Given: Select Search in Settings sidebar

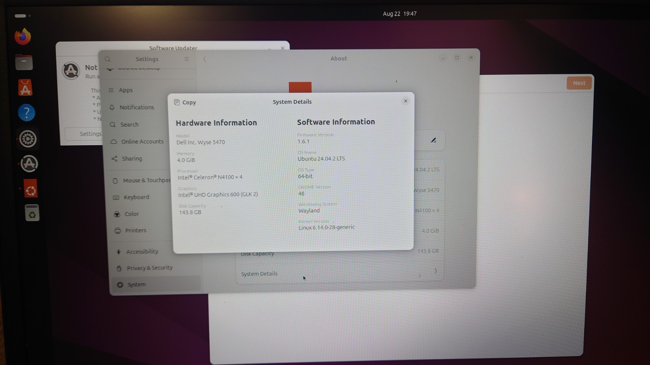Looking at the screenshot, I should tap(129, 125).
